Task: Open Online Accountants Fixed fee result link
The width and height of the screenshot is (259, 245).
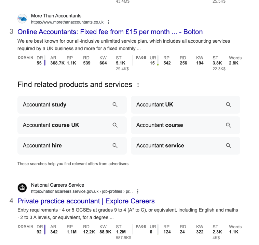Action: pyautogui.click(x=110, y=32)
